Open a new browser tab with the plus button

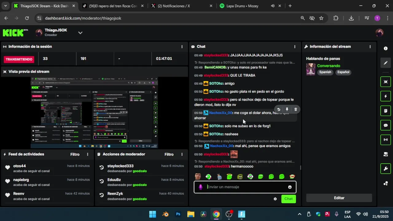point(290,6)
